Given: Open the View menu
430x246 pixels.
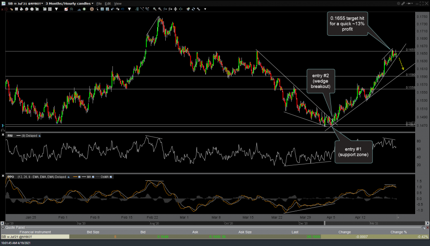Looking at the screenshot, I should click(117, 4).
